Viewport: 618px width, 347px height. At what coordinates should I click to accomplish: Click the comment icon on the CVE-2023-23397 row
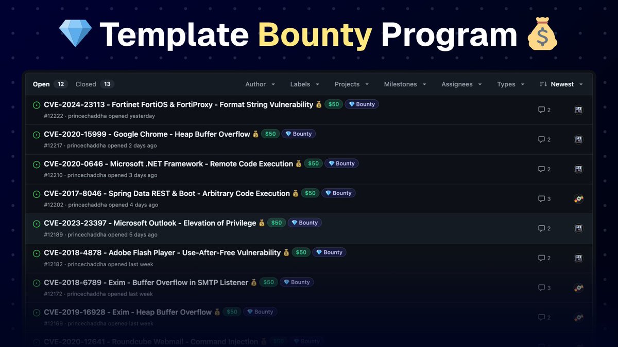pyautogui.click(x=541, y=228)
